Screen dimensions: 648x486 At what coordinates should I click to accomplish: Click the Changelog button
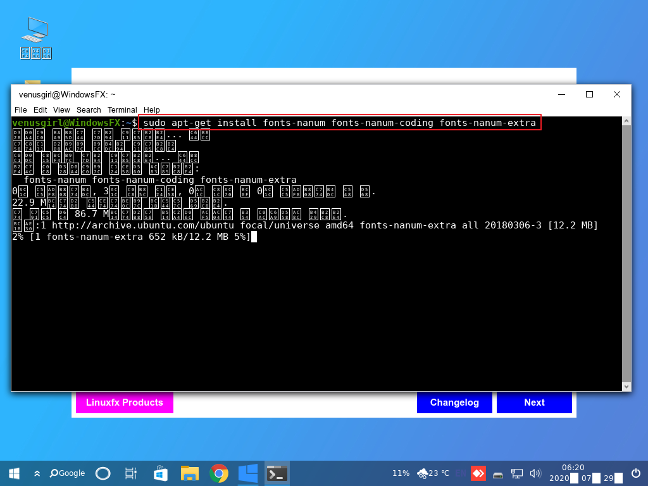454,402
